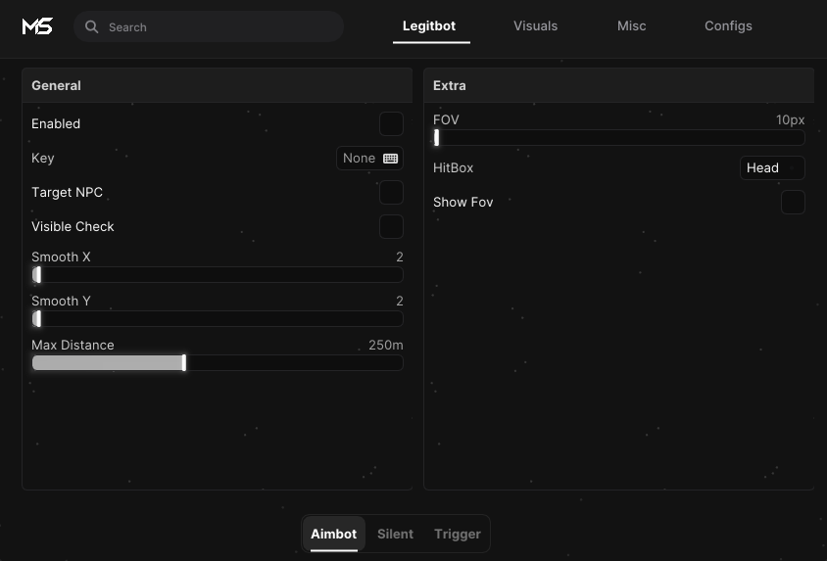827x561 pixels.
Task: Select the Trigger sub-tab
Action: [x=458, y=534]
